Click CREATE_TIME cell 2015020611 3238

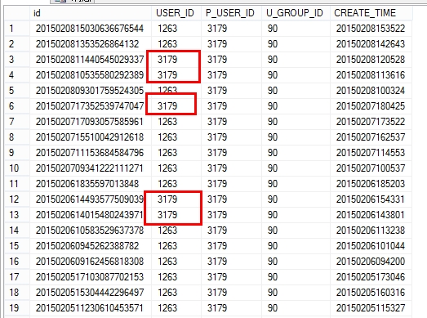click(371, 231)
